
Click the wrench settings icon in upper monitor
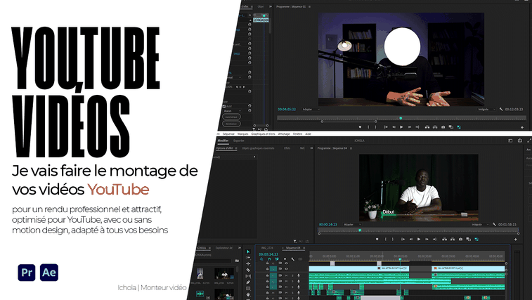coord(501,110)
